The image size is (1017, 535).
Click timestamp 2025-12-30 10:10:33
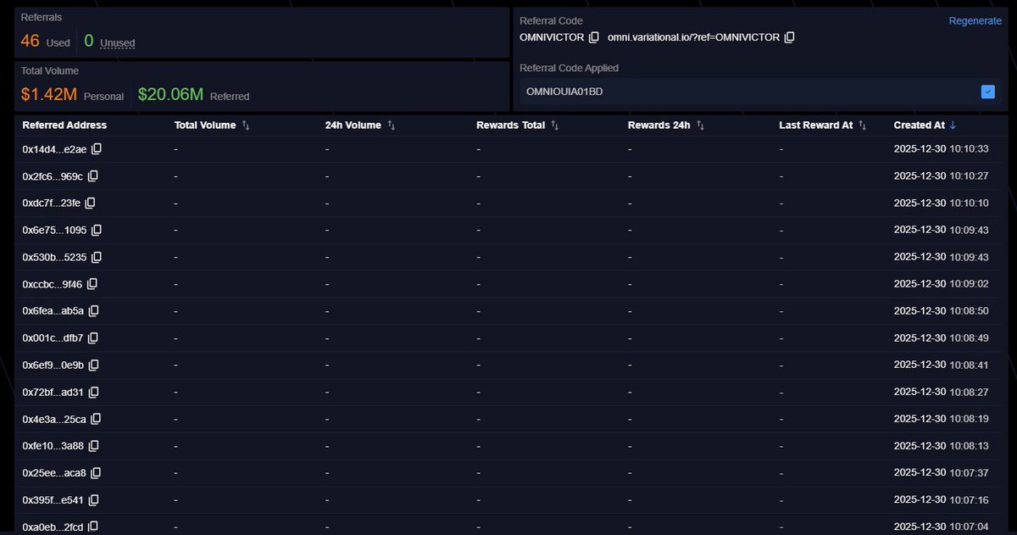coord(942,149)
